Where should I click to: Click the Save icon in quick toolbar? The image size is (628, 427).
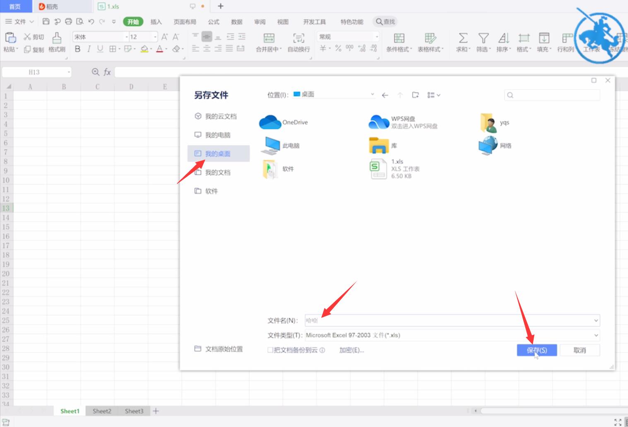(x=46, y=21)
